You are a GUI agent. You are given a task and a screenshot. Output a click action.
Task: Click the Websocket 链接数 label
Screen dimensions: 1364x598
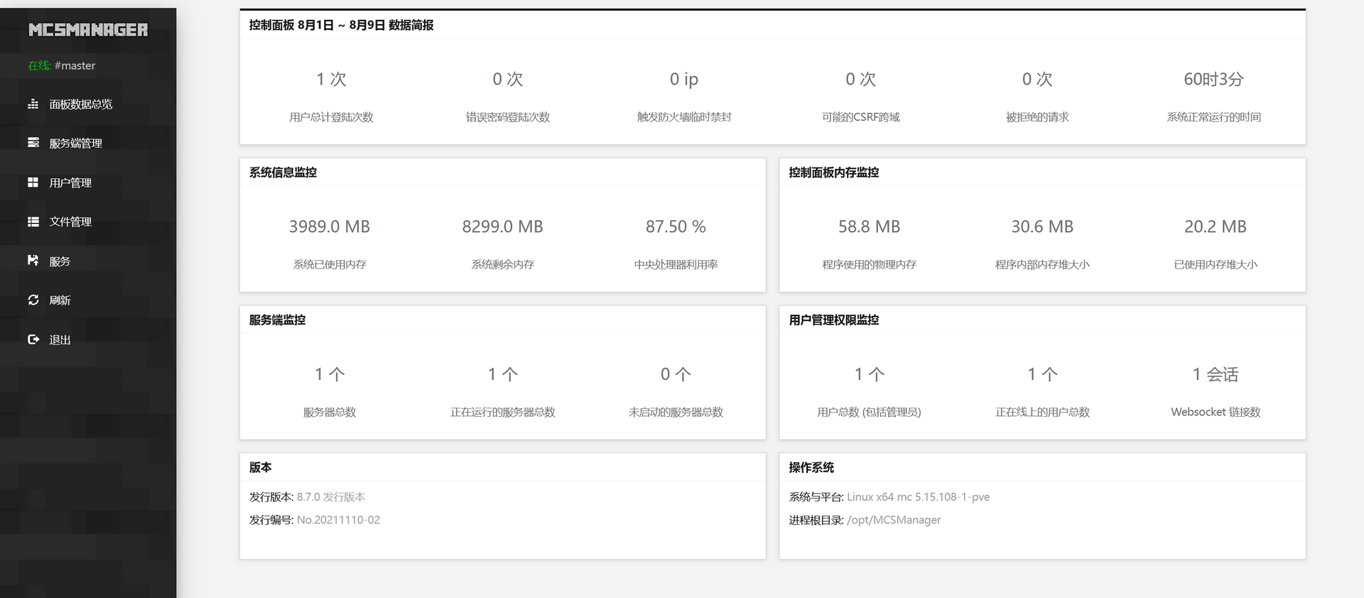pos(1216,413)
